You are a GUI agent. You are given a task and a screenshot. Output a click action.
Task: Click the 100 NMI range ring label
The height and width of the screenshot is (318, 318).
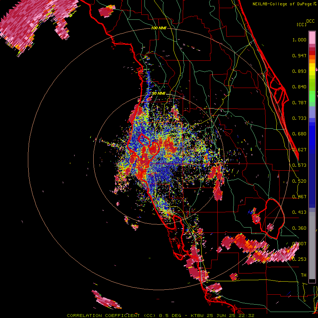click(159, 28)
